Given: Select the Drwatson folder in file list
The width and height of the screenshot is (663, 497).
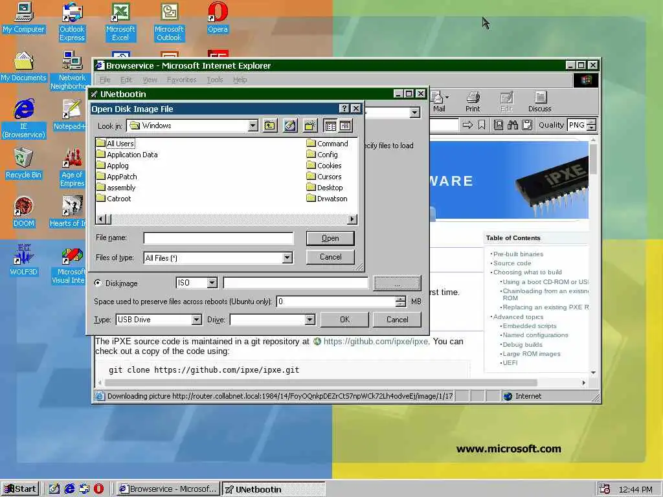Looking at the screenshot, I should coord(327,199).
